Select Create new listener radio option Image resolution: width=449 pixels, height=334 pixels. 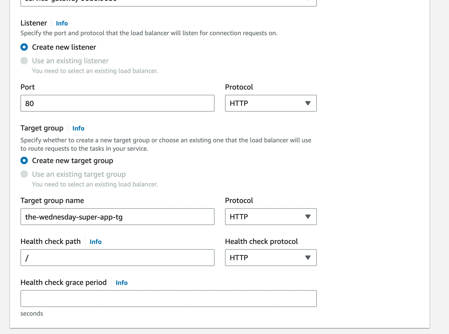click(x=24, y=47)
